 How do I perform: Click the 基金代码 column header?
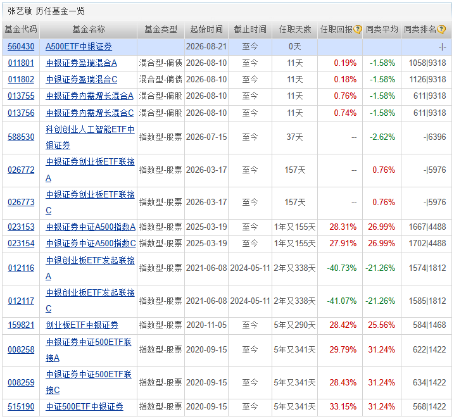(21, 29)
